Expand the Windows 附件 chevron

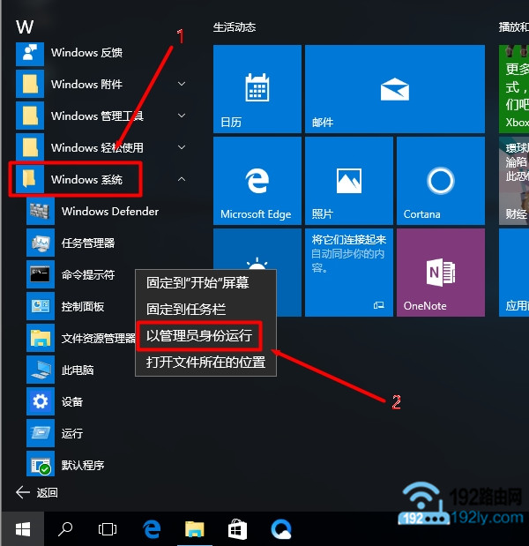click(x=182, y=84)
